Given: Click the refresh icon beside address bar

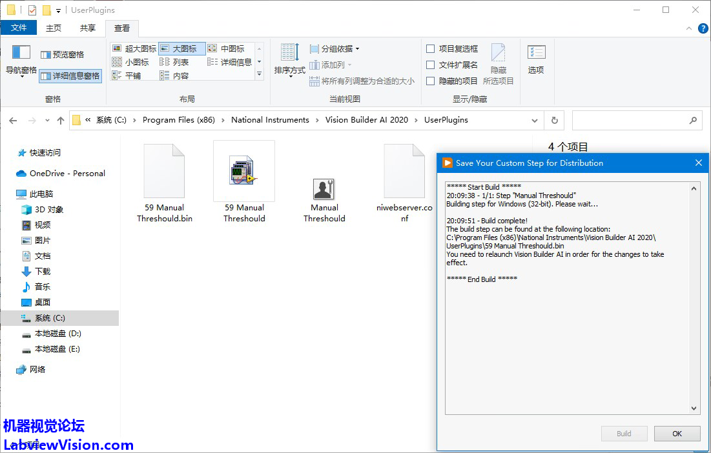Looking at the screenshot, I should pos(553,120).
